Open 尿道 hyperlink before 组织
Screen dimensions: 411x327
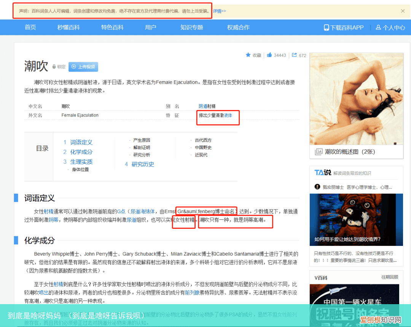[x=131, y=220]
